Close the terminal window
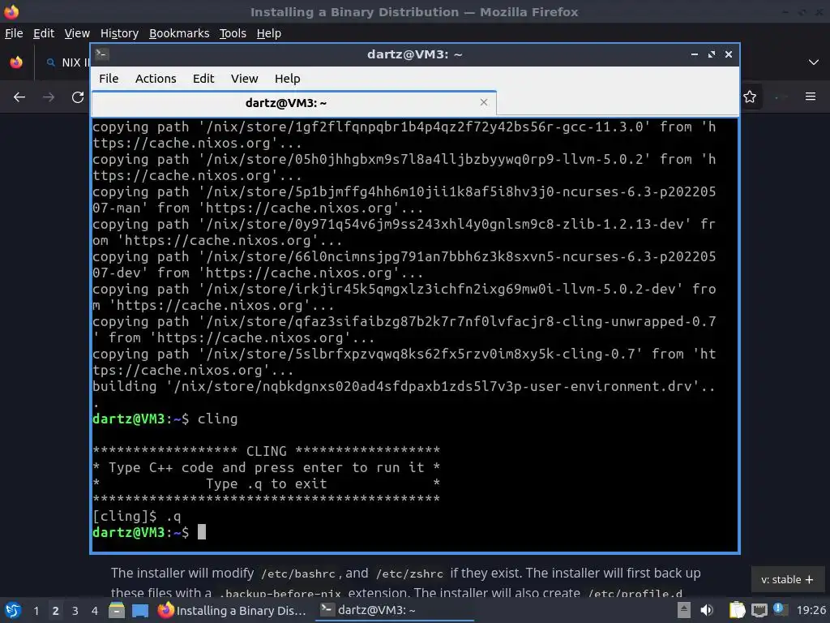 point(729,54)
